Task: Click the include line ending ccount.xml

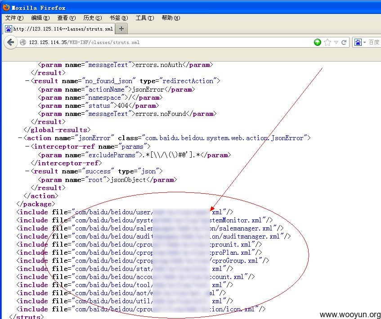Action: point(135,277)
